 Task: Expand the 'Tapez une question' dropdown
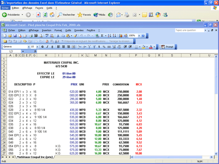pyautogui.click(x=205, y=30)
